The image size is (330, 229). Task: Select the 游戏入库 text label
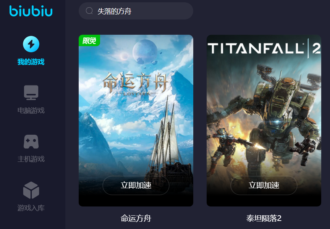coord(31,208)
